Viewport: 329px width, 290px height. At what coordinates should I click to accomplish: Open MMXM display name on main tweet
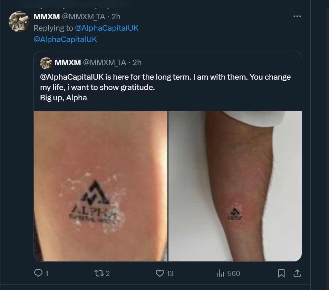coord(46,16)
